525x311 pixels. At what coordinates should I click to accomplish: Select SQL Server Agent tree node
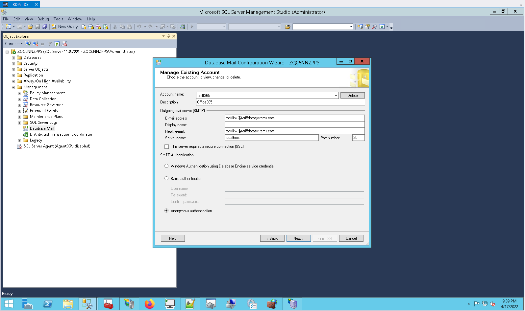[57, 146]
